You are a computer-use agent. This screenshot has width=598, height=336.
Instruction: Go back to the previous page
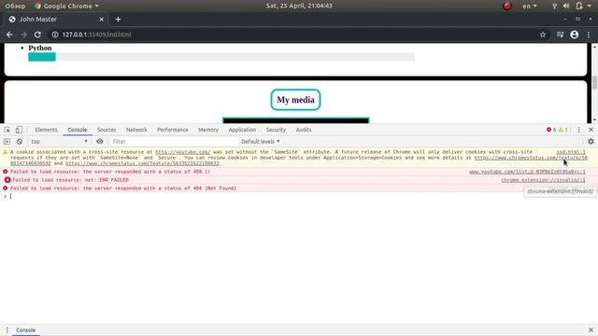coord(9,35)
